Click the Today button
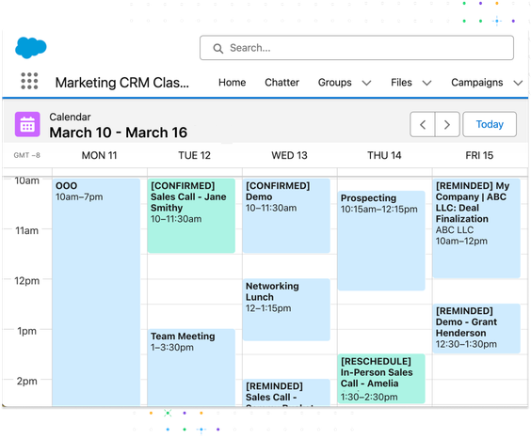The image size is (531, 438). click(490, 124)
